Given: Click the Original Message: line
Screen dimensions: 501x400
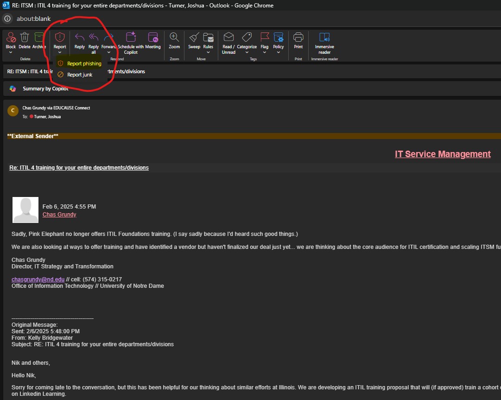Looking at the screenshot, I should (x=34, y=325).
